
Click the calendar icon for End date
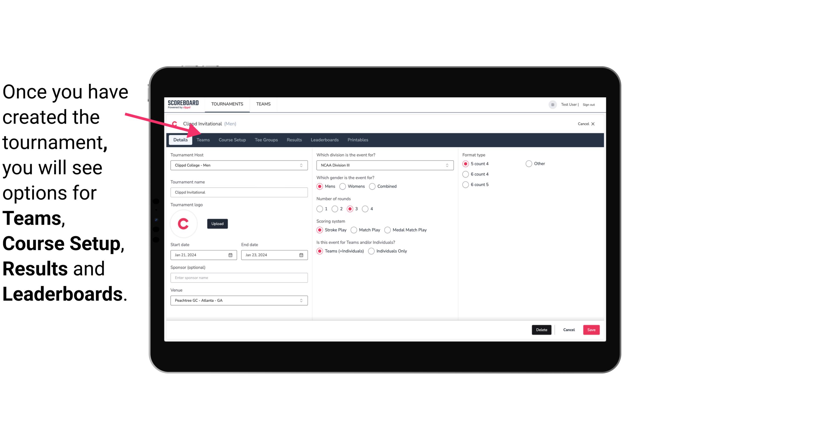coord(301,255)
